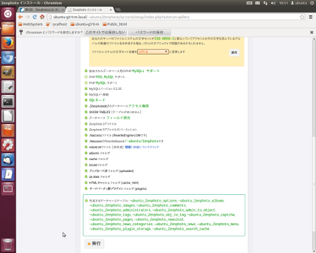Open ubuntu-g31t-m bookmark folder
Viewport: 316px width, 253px height.
tap(85, 24)
